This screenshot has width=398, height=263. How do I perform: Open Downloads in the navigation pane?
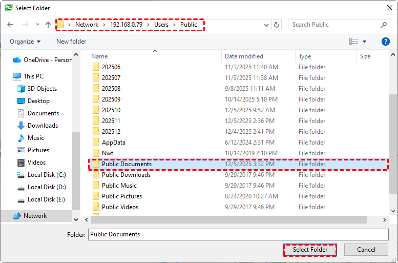[43, 126]
